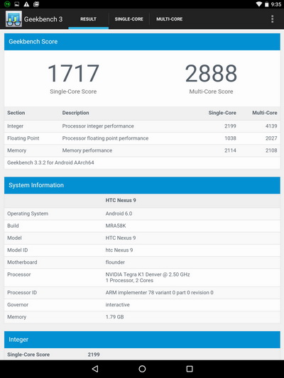
Task: Select the Integer performance row
Action: tap(142, 126)
